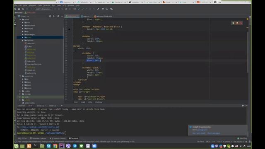This screenshot has height=149, width=265.
Task: Expand the document folder
Action: coord(23,26)
